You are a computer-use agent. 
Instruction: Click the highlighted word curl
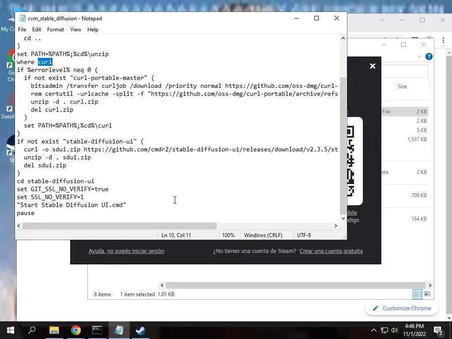pyautogui.click(x=45, y=62)
